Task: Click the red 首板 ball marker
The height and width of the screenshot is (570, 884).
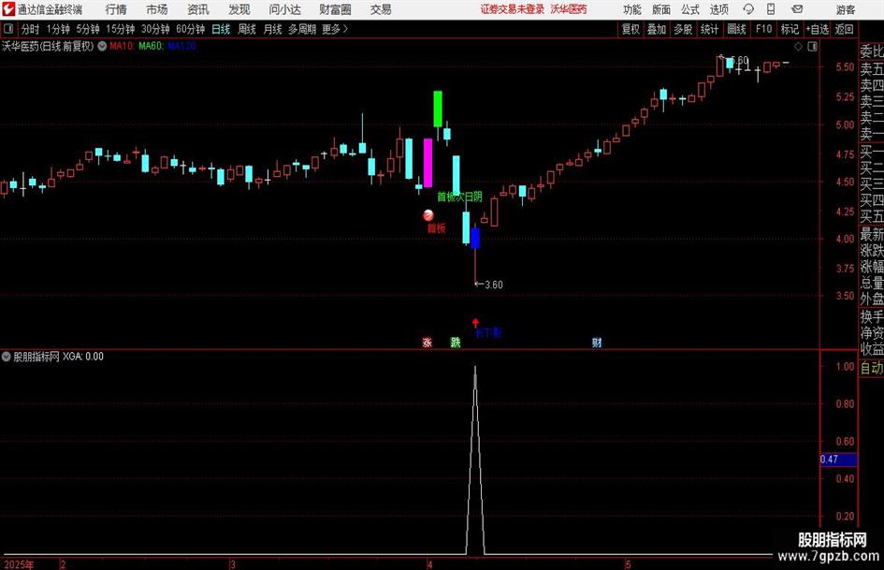Action: pyautogui.click(x=428, y=215)
